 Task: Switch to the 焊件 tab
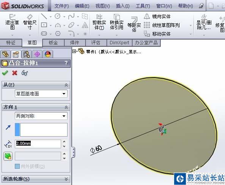(75, 43)
